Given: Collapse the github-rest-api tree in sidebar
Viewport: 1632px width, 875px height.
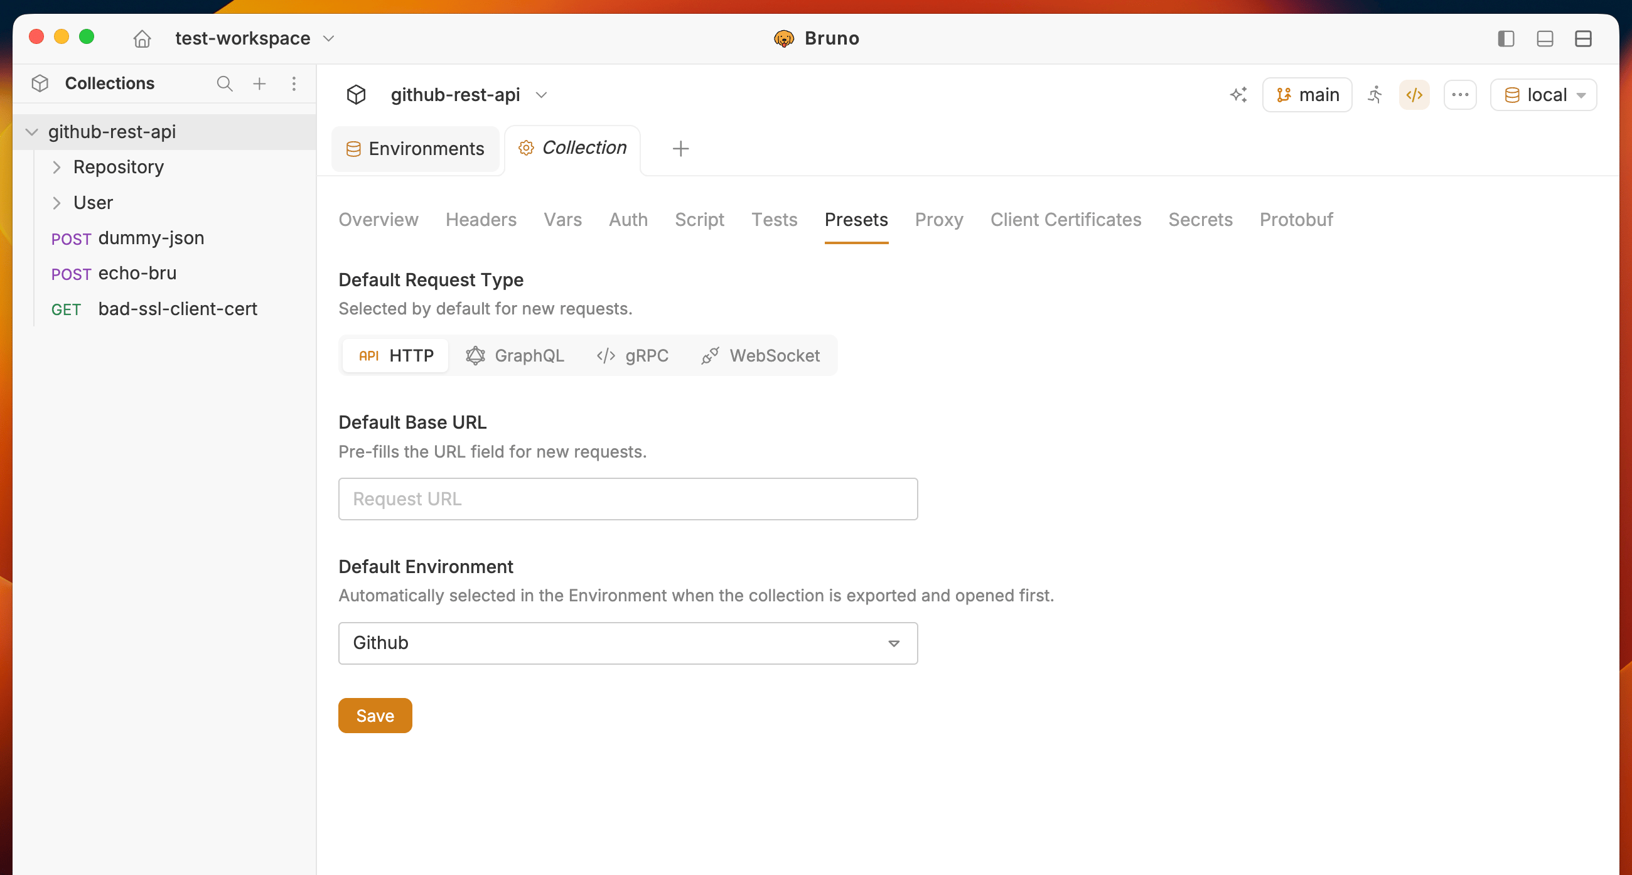Looking at the screenshot, I should coord(31,132).
